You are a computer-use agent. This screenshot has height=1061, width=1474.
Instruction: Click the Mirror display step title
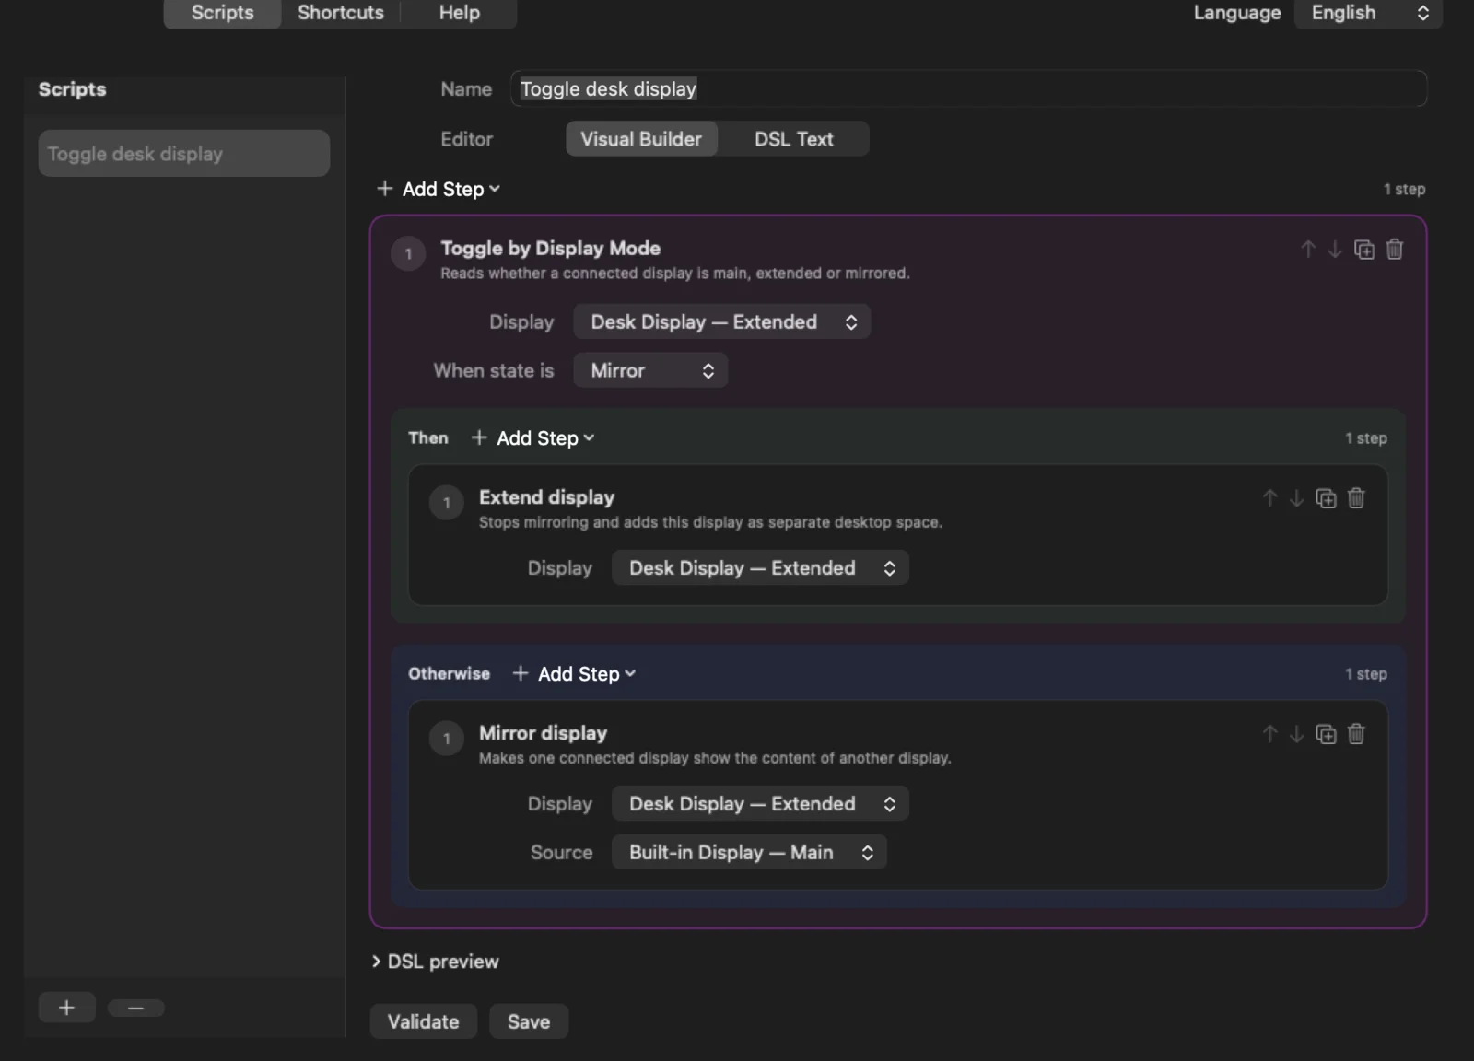click(543, 733)
